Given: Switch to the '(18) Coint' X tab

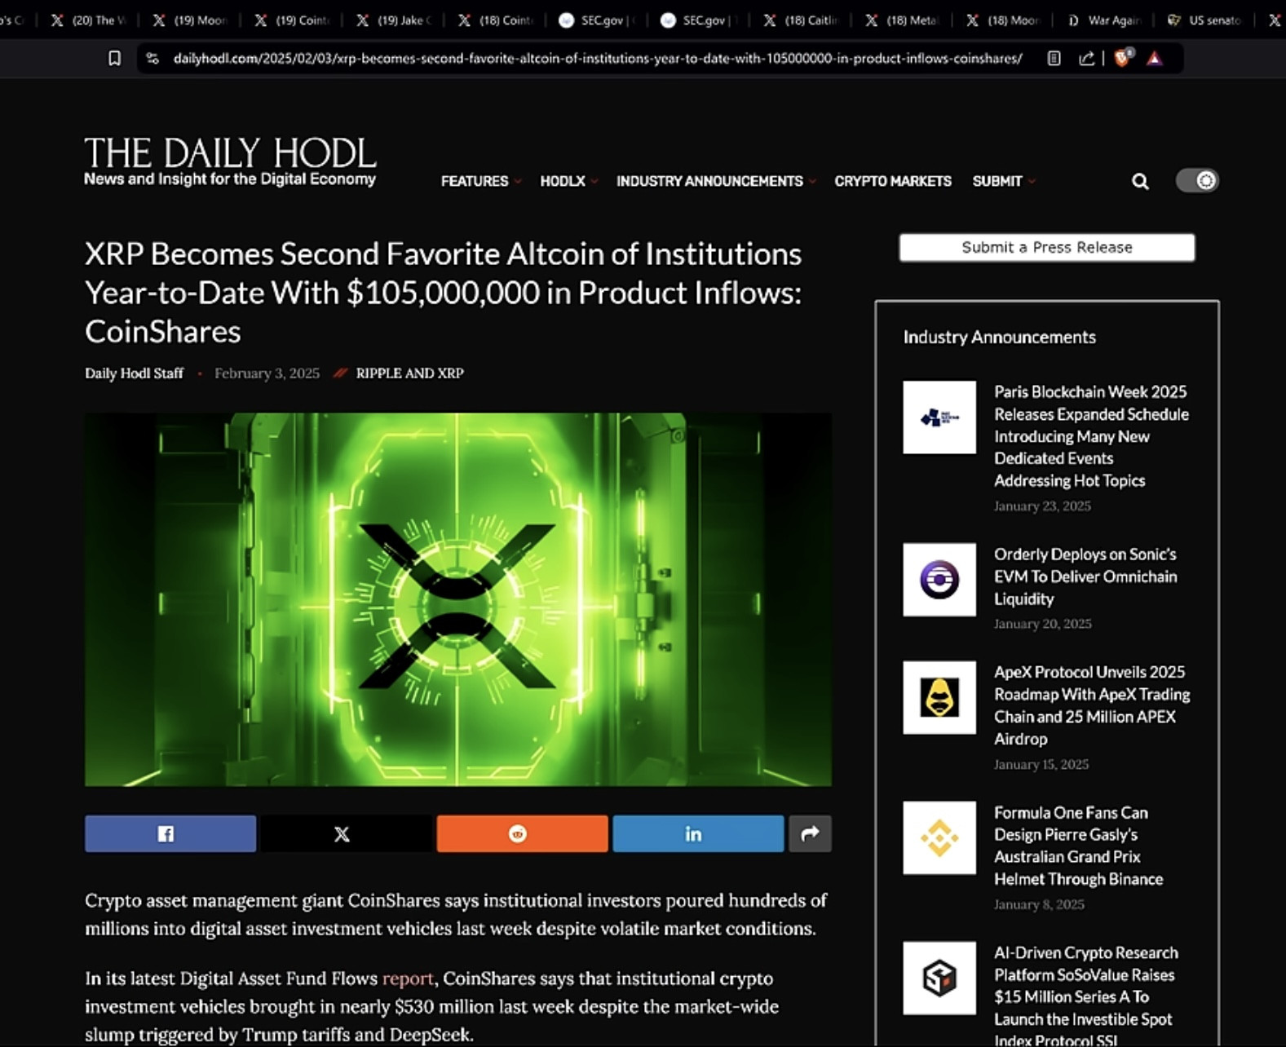Looking at the screenshot, I should [x=496, y=20].
